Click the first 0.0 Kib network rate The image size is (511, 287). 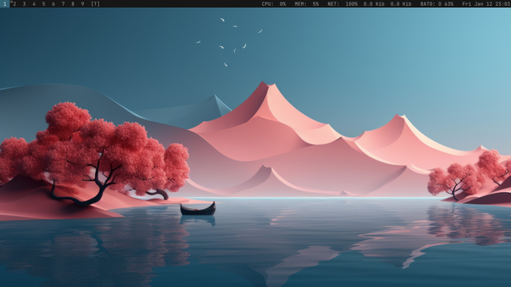pos(374,4)
